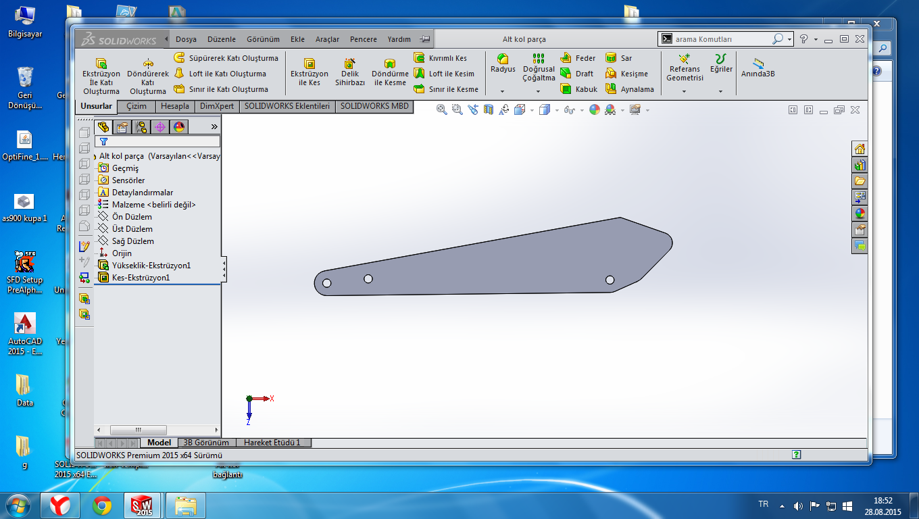Click Edit Appearance color sphere icon
This screenshot has height=519, width=919.
(x=594, y=109)
